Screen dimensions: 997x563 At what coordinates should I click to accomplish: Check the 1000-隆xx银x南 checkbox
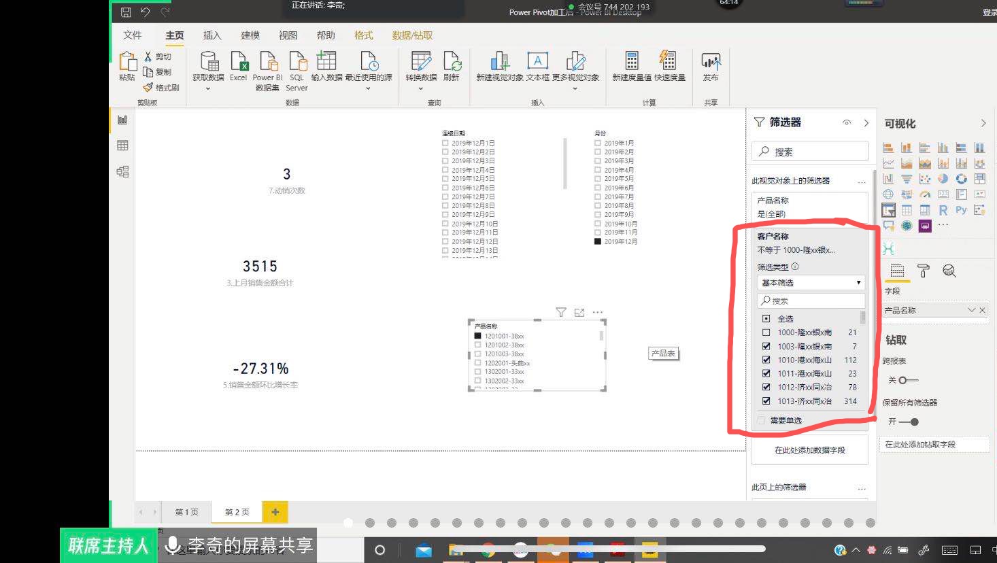(x=766, y=332)
